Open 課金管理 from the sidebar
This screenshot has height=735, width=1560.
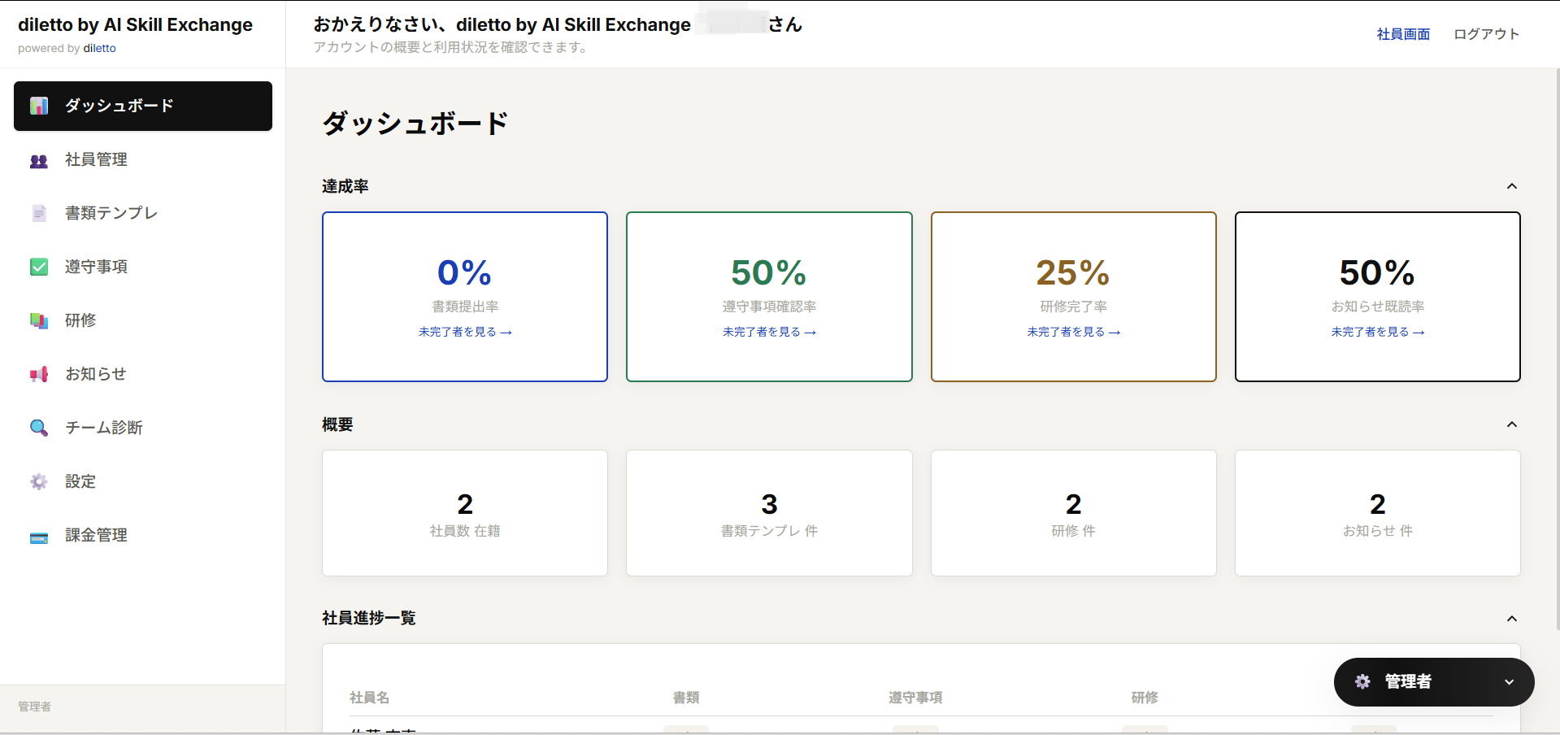[143, 535]
